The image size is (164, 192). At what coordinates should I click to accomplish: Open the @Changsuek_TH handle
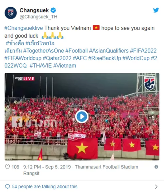coord(38,17)
